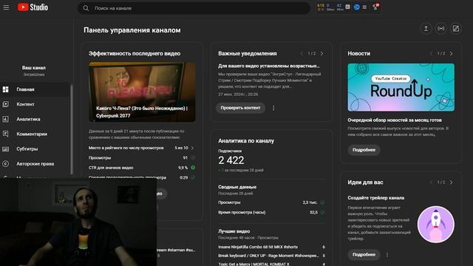473x266 pixels.
Task: Click the notification headline about age restrictions
Action: pyautogui.click(x=269, y=66)
